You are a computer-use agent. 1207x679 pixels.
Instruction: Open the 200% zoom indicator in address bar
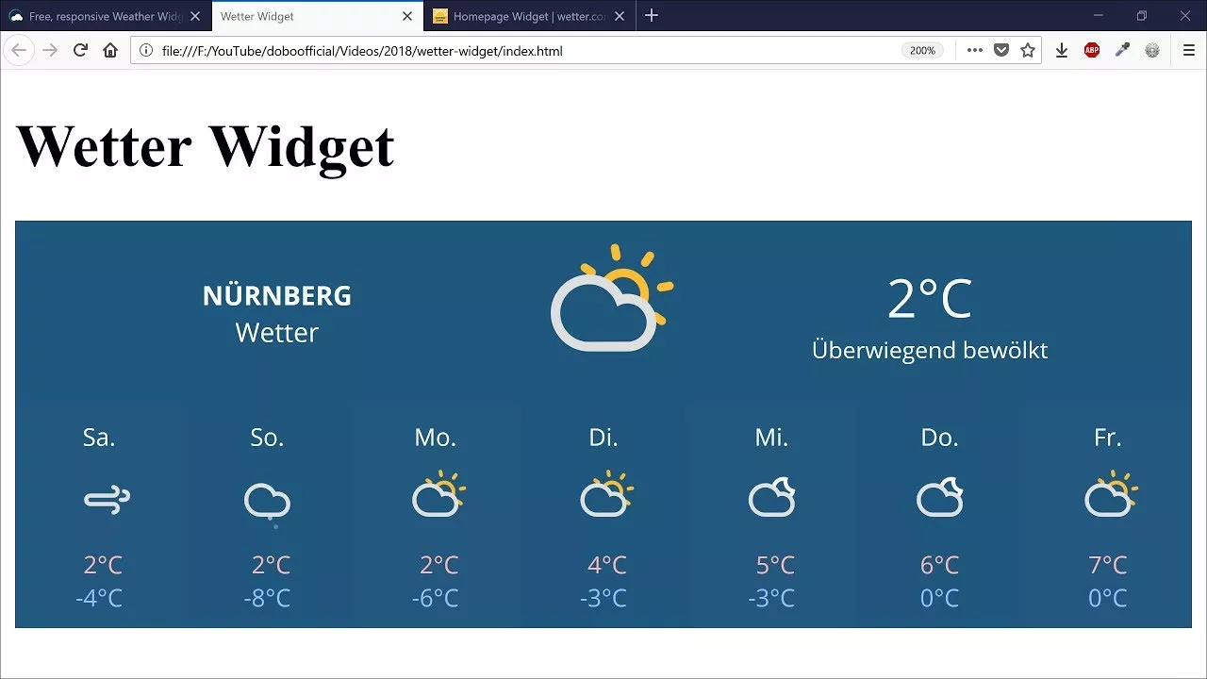[x=922, y=50]
